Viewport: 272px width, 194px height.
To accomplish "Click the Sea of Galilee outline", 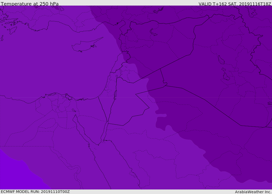I will click(117, 76).
